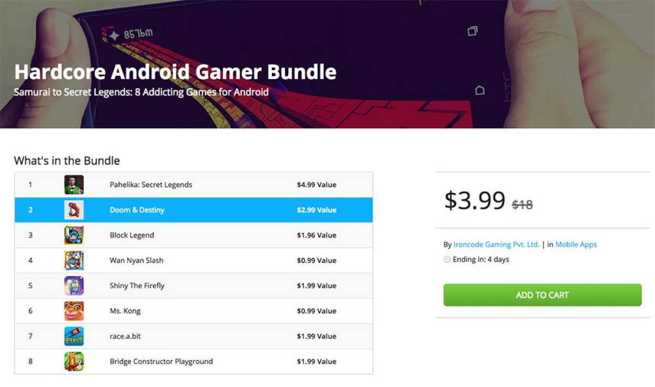
Task: Select the Wan Nyan Slash name
Action: 136,261
